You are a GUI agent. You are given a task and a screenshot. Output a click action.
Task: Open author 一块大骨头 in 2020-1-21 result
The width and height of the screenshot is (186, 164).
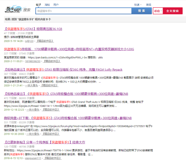coord(32,86)
